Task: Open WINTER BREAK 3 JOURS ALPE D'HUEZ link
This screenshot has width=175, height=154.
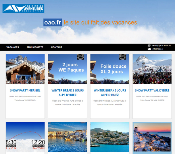Action: point(110,92)
